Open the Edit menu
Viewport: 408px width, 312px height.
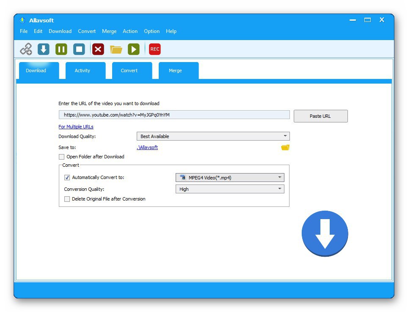click(x=38, y=31)
